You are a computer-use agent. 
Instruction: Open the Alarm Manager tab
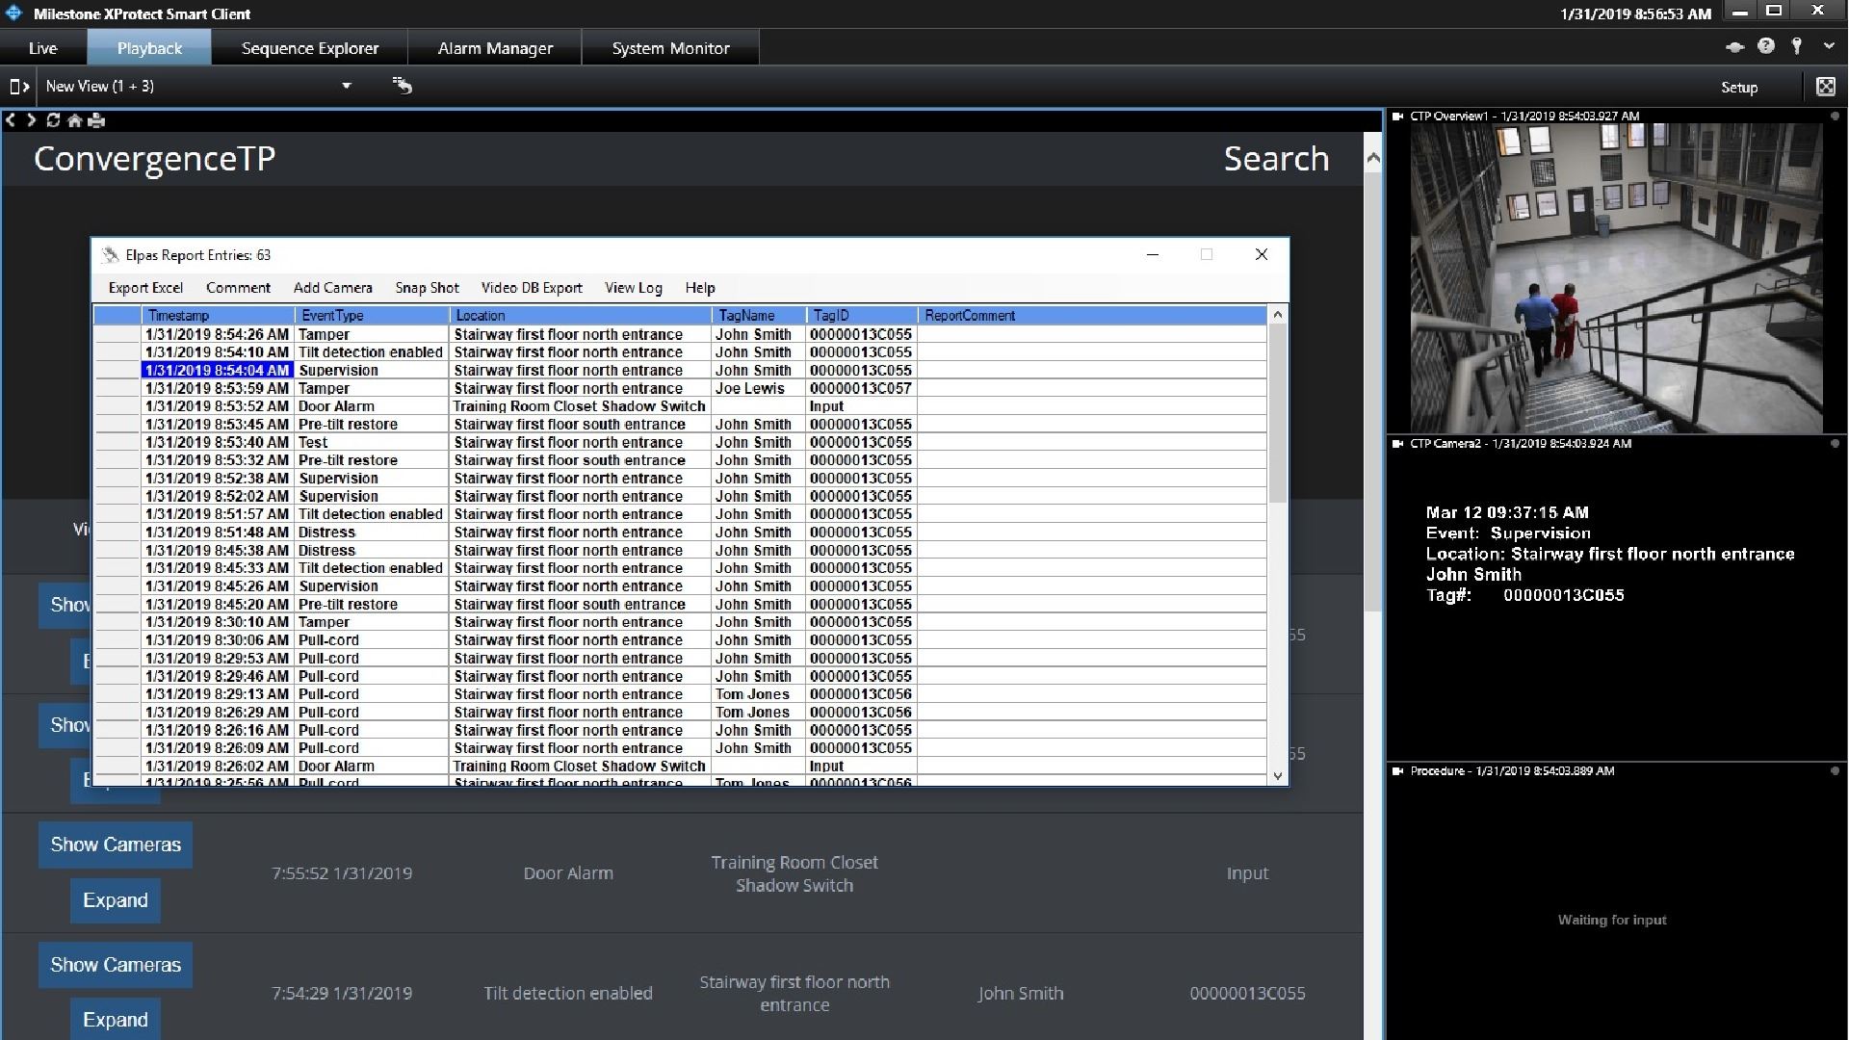coord(495,48)
